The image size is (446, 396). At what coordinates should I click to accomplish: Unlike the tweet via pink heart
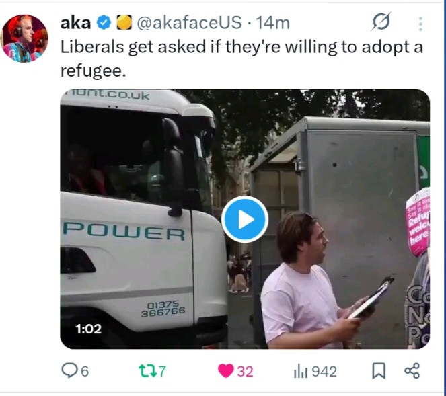226,371
